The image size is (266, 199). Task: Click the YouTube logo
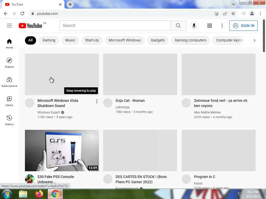coord(30,26)
